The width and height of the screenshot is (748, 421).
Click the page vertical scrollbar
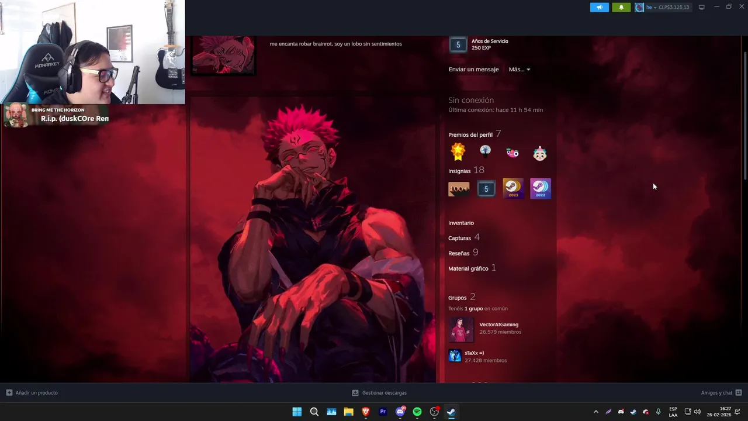click(x=744, y=117)
